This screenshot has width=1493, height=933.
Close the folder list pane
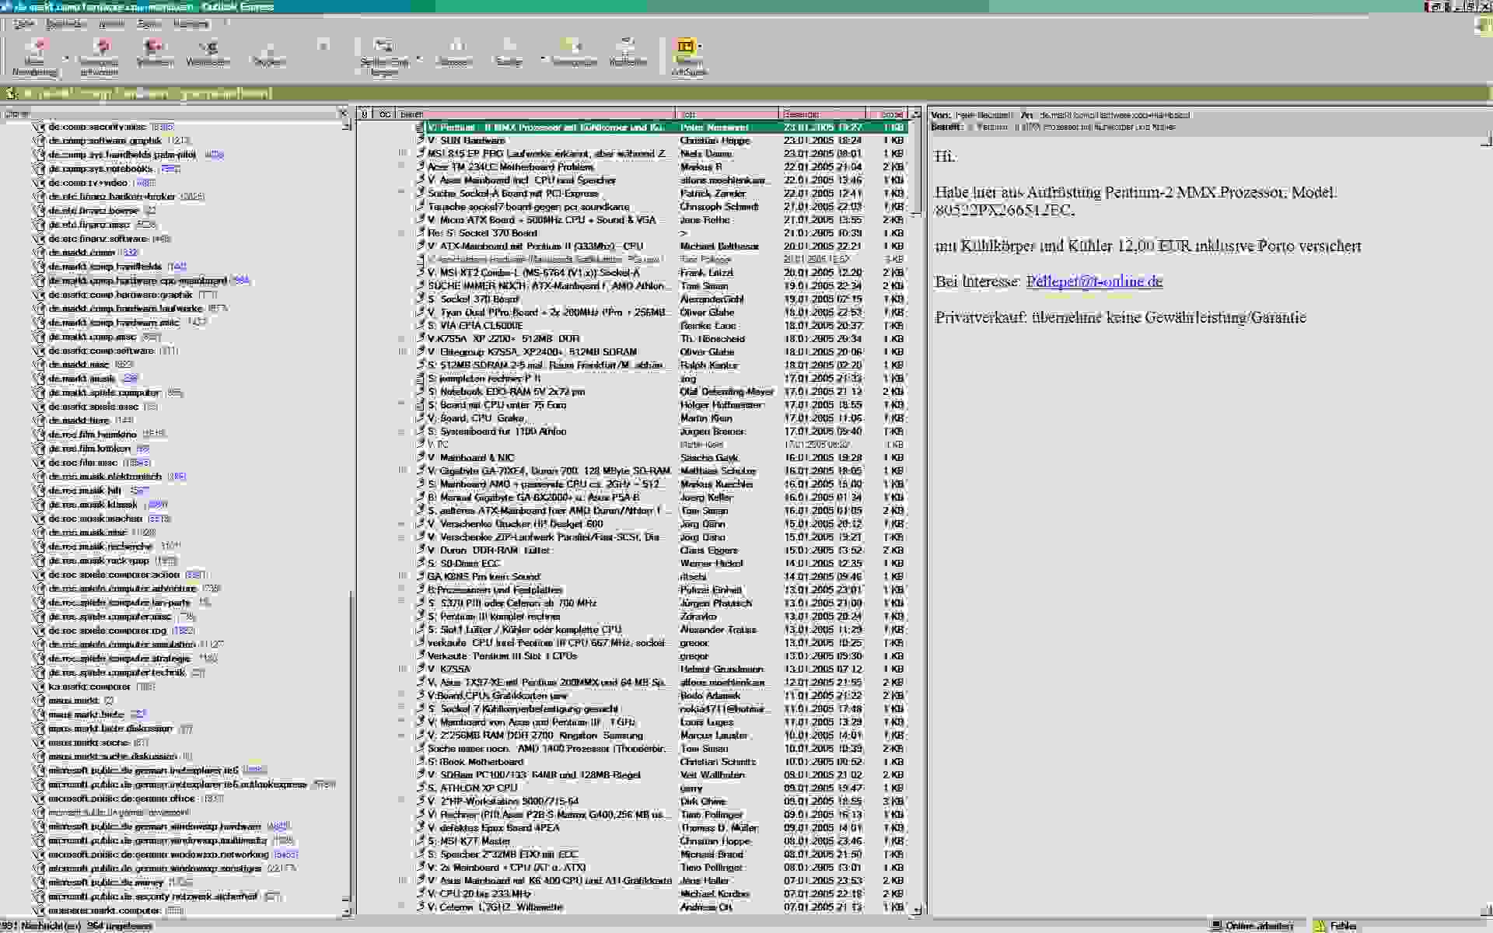point(343,114)
